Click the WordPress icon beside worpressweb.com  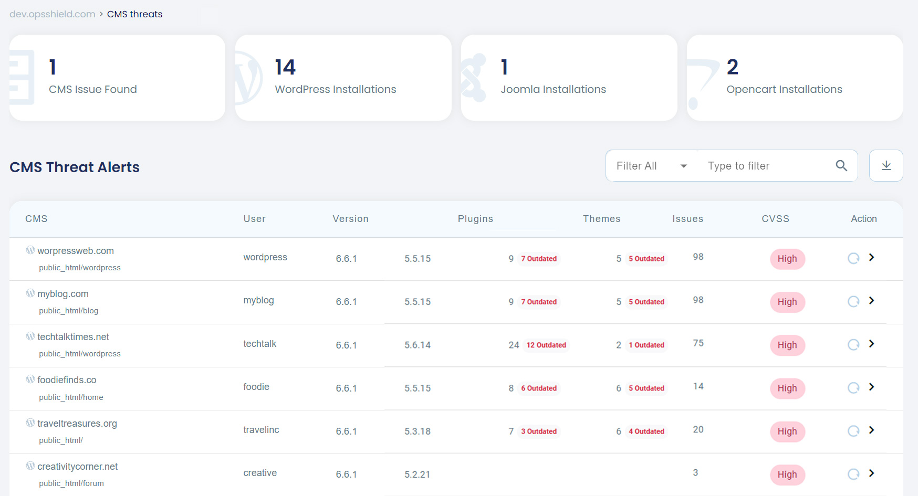click(x=30, y=250)
